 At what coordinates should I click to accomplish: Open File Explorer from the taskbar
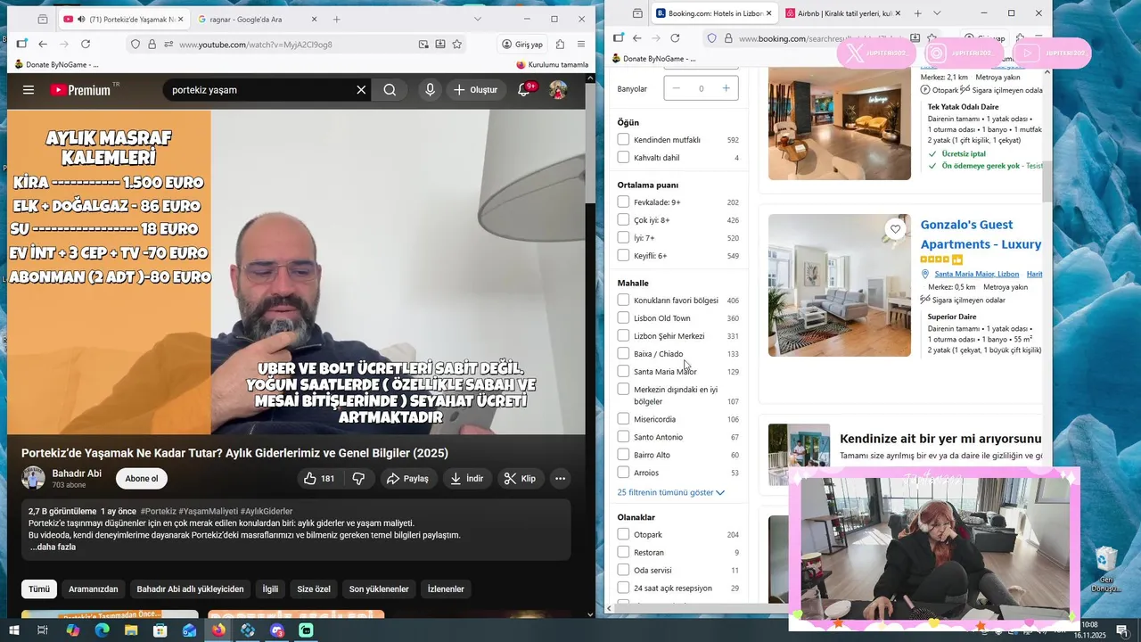(131, 630)
